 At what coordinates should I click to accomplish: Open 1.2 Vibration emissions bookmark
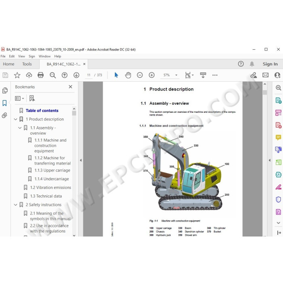click(51, 188)
